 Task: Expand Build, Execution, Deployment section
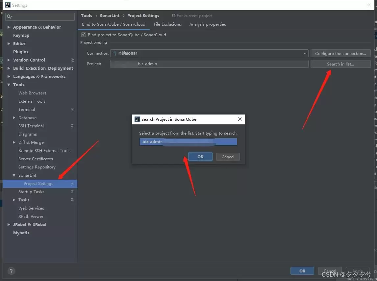pos(9,68)
